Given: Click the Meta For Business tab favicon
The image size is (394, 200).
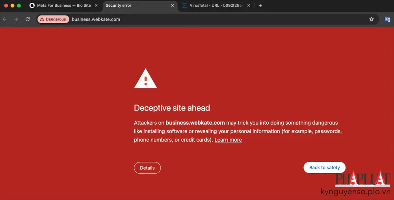Looking at the screenshot, I should pos(32,5).
